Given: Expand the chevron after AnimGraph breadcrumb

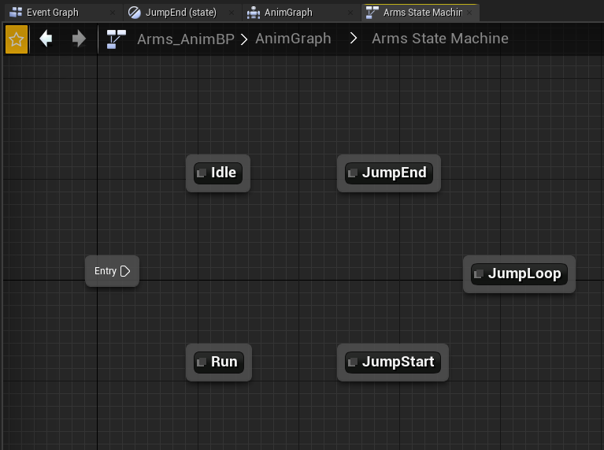Looking at the screenshot, I should pyautogui.click(x=354, y=38).
